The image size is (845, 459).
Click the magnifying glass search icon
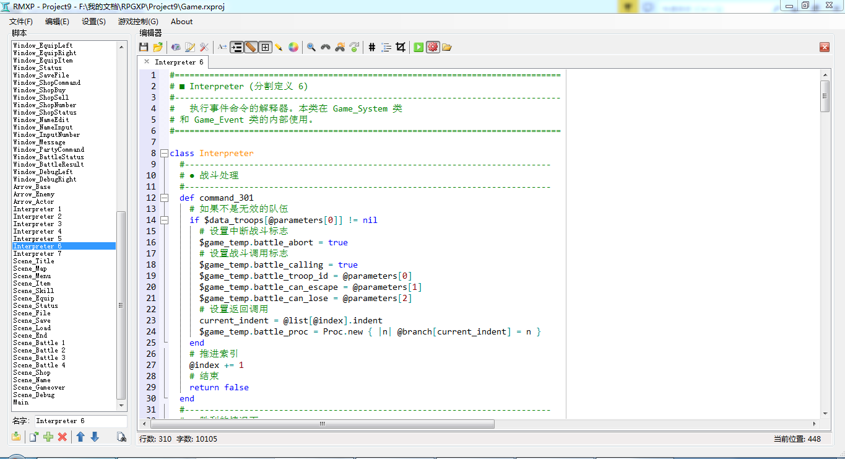311,47
